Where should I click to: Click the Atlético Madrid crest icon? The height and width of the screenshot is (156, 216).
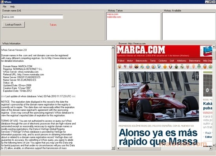click(131, 67)
